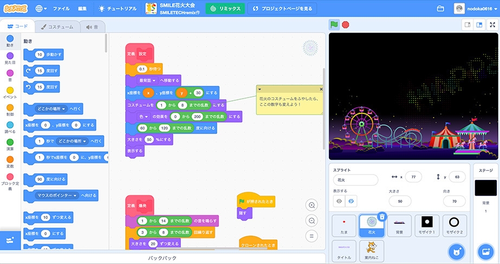
Task: Expand どこかの場所 dropdown in 1秒で block
Action: point(73,141)
